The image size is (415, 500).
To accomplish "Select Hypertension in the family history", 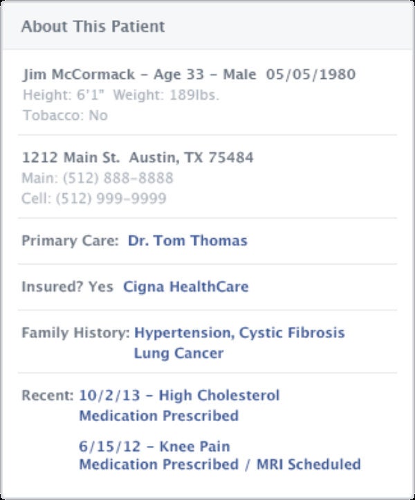I will (183, 332).
